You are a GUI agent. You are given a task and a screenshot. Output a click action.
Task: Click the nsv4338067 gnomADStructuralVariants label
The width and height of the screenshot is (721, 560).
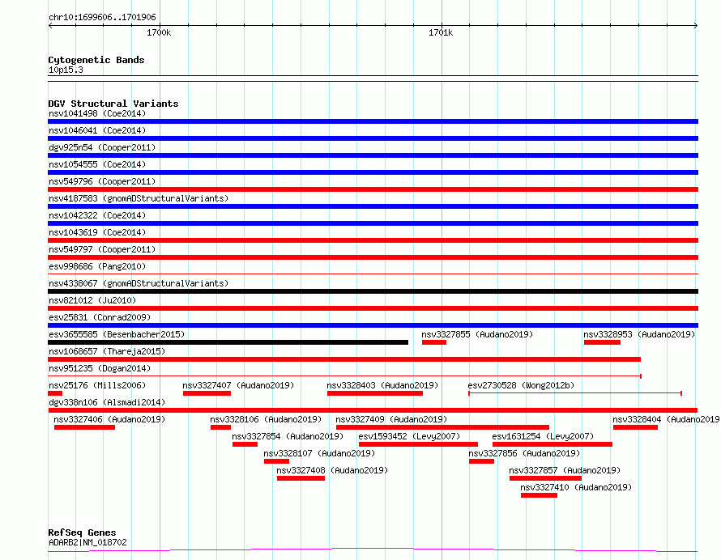click(x=139, y=283)
